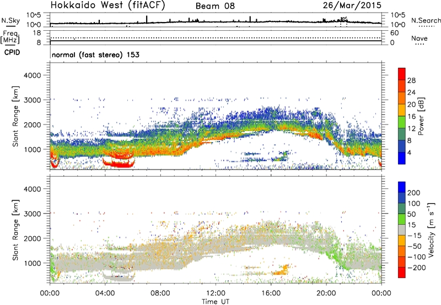Screen dimensions: 441x305
Task: Click the blue top of velocity colorbar
Action: (402, 187)
